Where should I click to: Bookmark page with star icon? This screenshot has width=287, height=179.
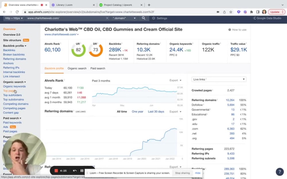point(231,12)
